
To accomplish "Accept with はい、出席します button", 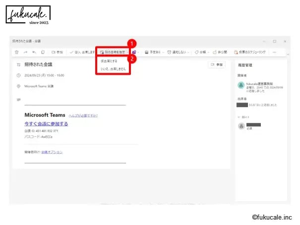I will 82,52.
